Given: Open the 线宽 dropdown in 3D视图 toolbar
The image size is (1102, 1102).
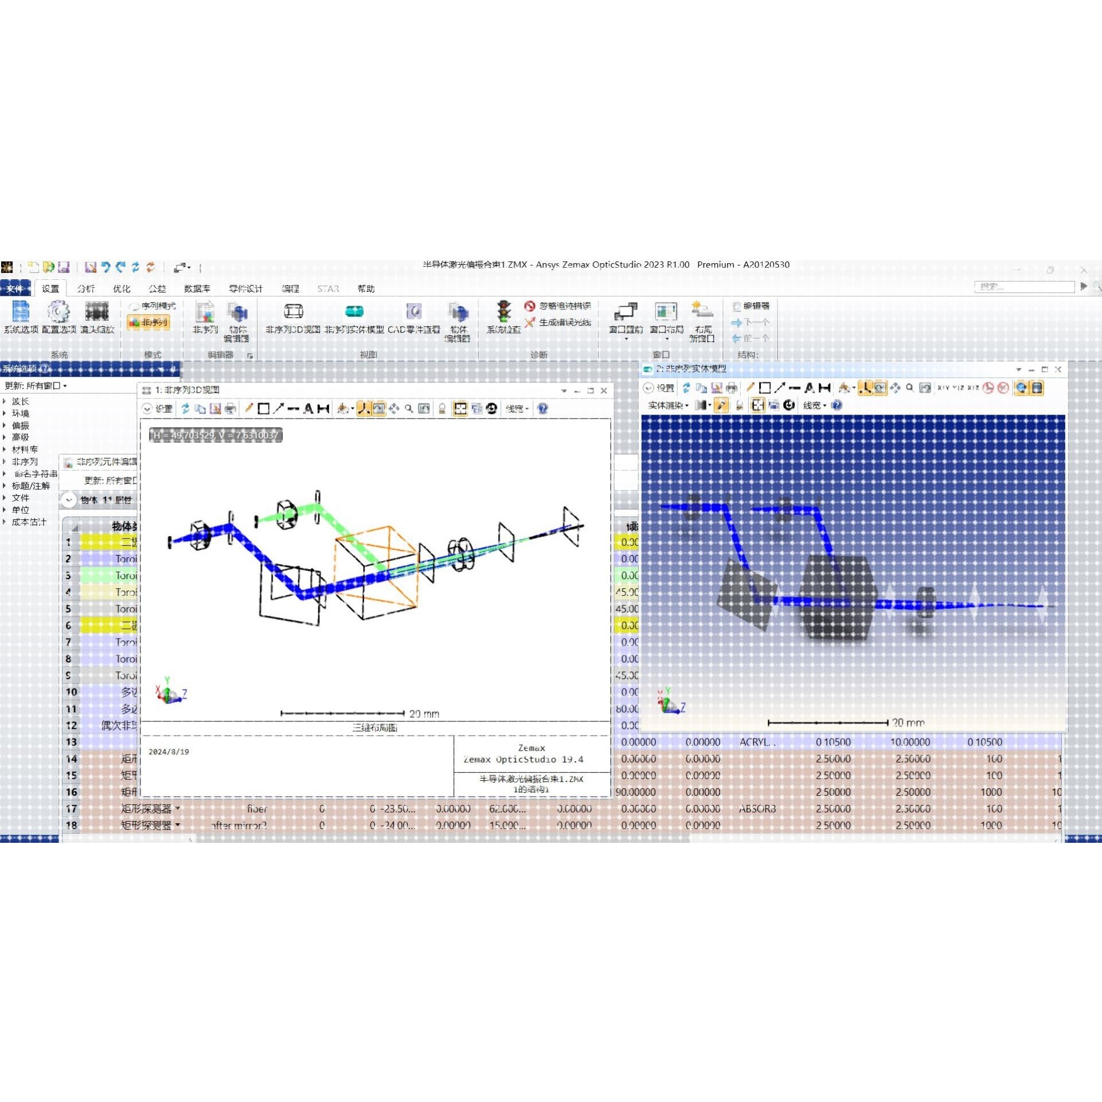Looking at the screenshot, I should coord(517,409).
